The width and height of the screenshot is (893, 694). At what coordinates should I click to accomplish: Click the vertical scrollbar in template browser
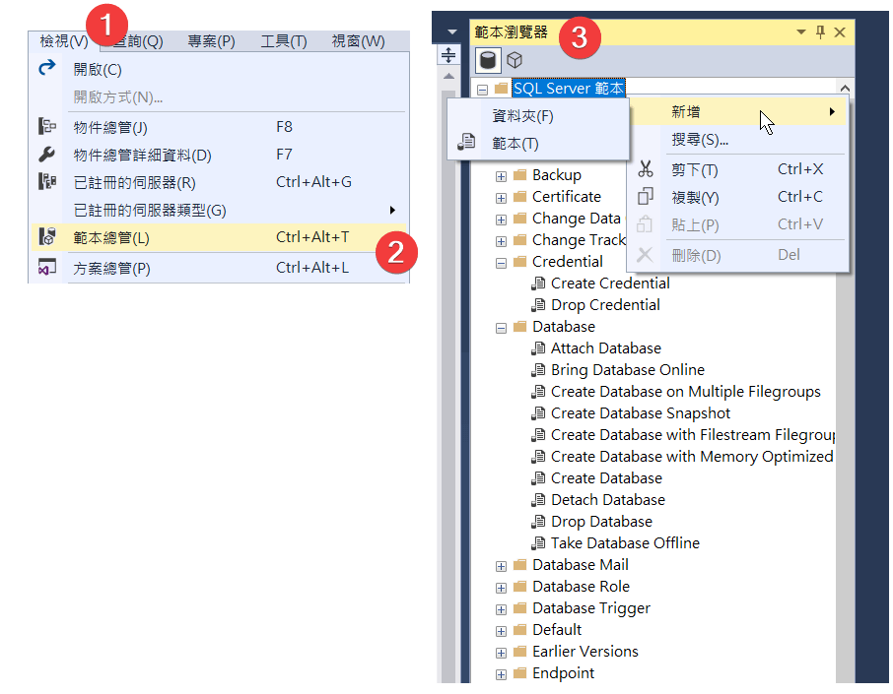(x=844, y=394)
